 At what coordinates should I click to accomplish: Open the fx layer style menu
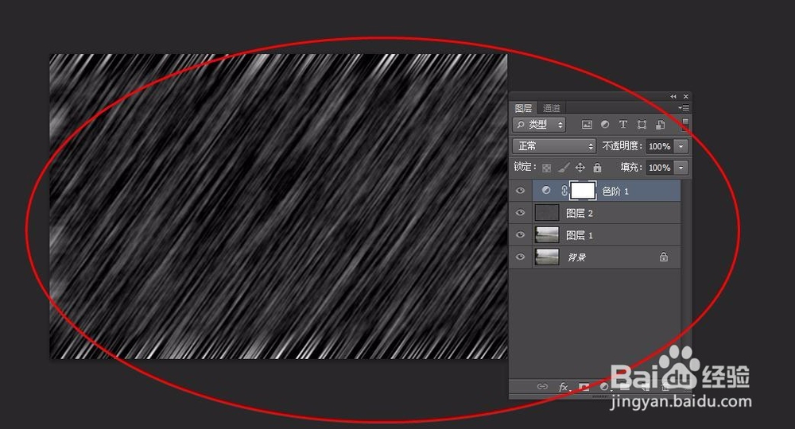[564, 387]
